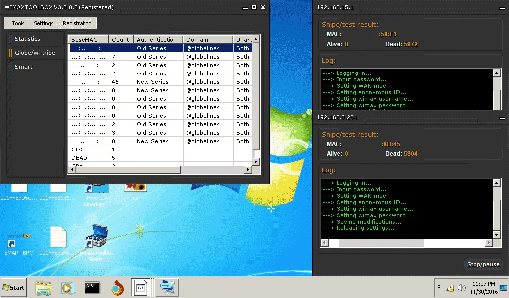The width and height of the screenshot is (509, 298).
Task: Select the SS desktop icon
Action: (135, 193)
